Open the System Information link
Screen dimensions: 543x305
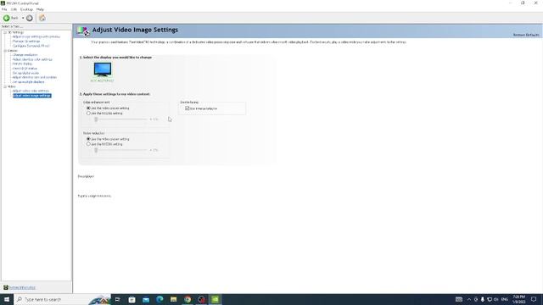(22, 288)
